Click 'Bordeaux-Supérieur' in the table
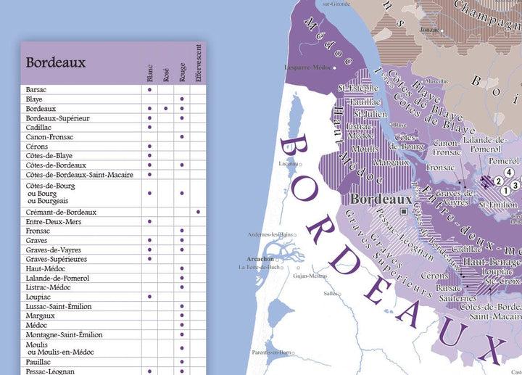Image resolution: width=522 pixels, height=375 pixels. point(57,118)
